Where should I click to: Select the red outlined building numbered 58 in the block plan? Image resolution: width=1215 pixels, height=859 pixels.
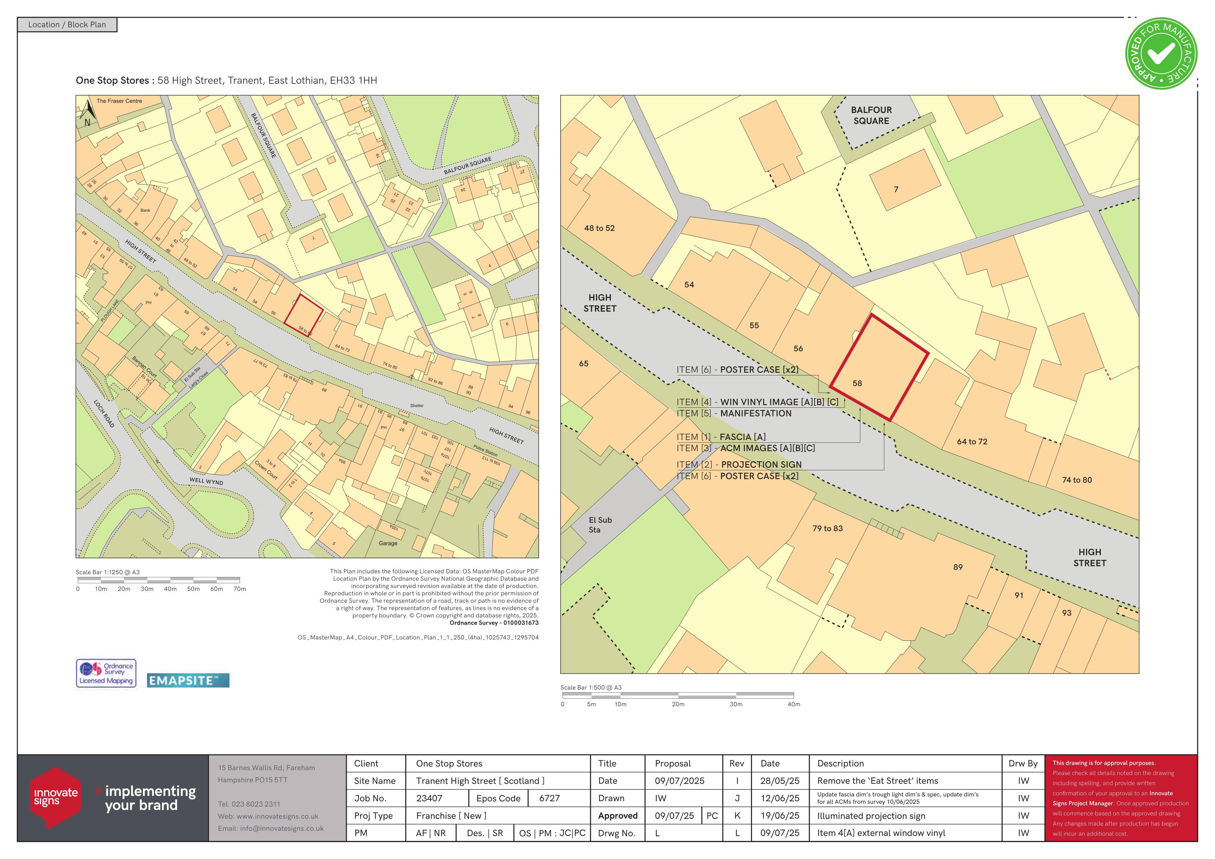pos(879,368)
